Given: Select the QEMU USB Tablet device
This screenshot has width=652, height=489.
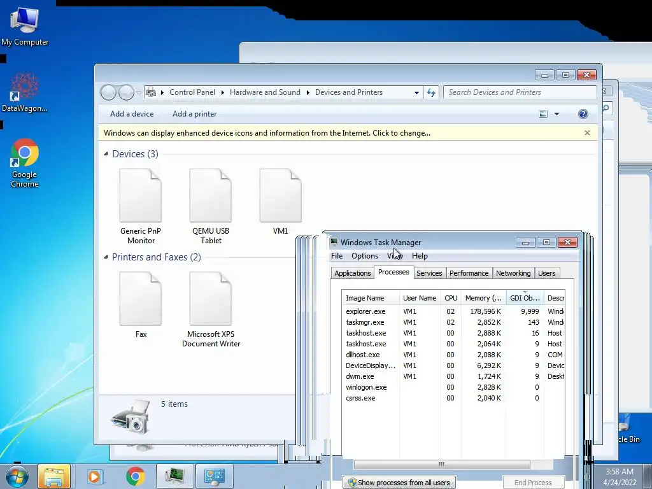Looking at the screenshot, I should (210, 207).
